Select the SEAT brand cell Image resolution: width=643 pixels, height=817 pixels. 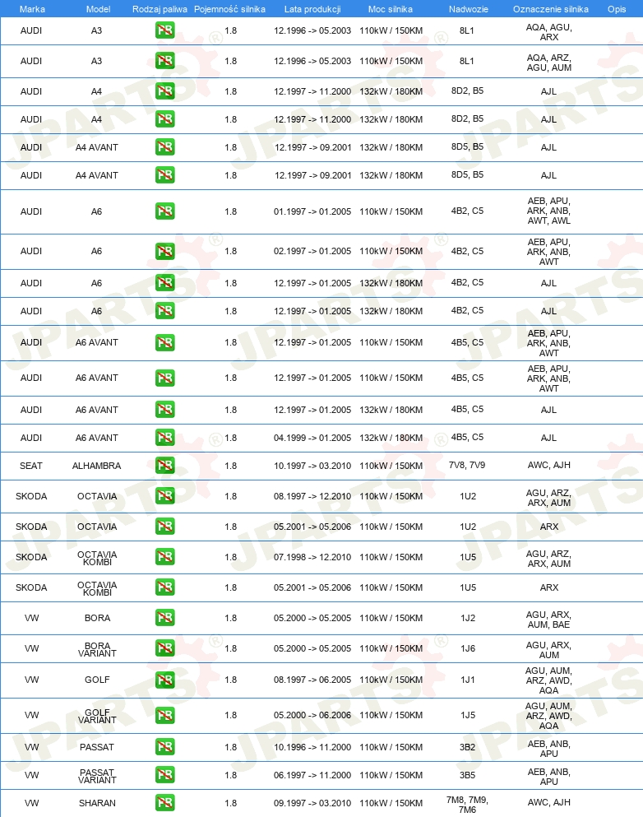tap(31, 466)
